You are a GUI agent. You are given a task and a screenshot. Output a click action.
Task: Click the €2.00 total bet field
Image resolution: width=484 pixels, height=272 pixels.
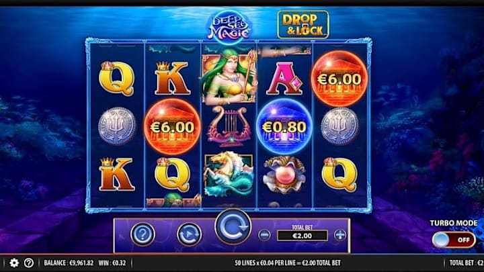point(302,236)
